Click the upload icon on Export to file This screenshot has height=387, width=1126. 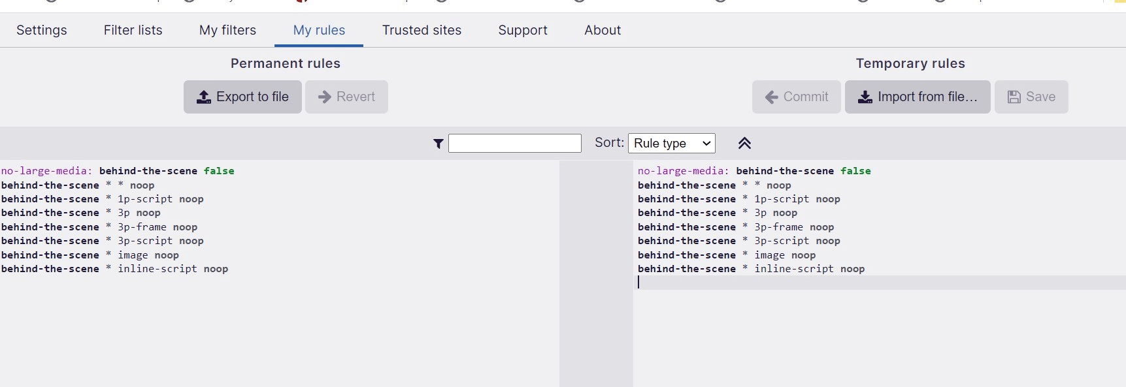coord(204,97)
